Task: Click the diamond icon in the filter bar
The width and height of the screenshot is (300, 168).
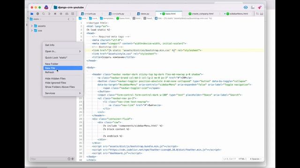Action: point(73,159)
